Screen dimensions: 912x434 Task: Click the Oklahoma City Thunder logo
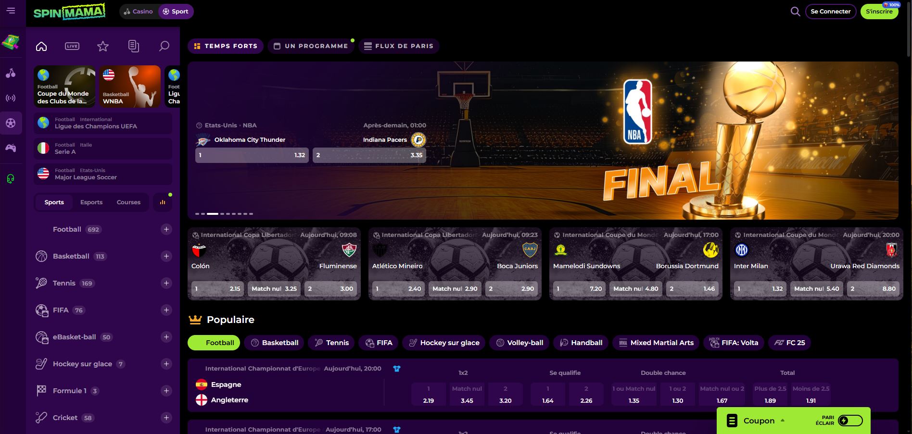(203, 140)
